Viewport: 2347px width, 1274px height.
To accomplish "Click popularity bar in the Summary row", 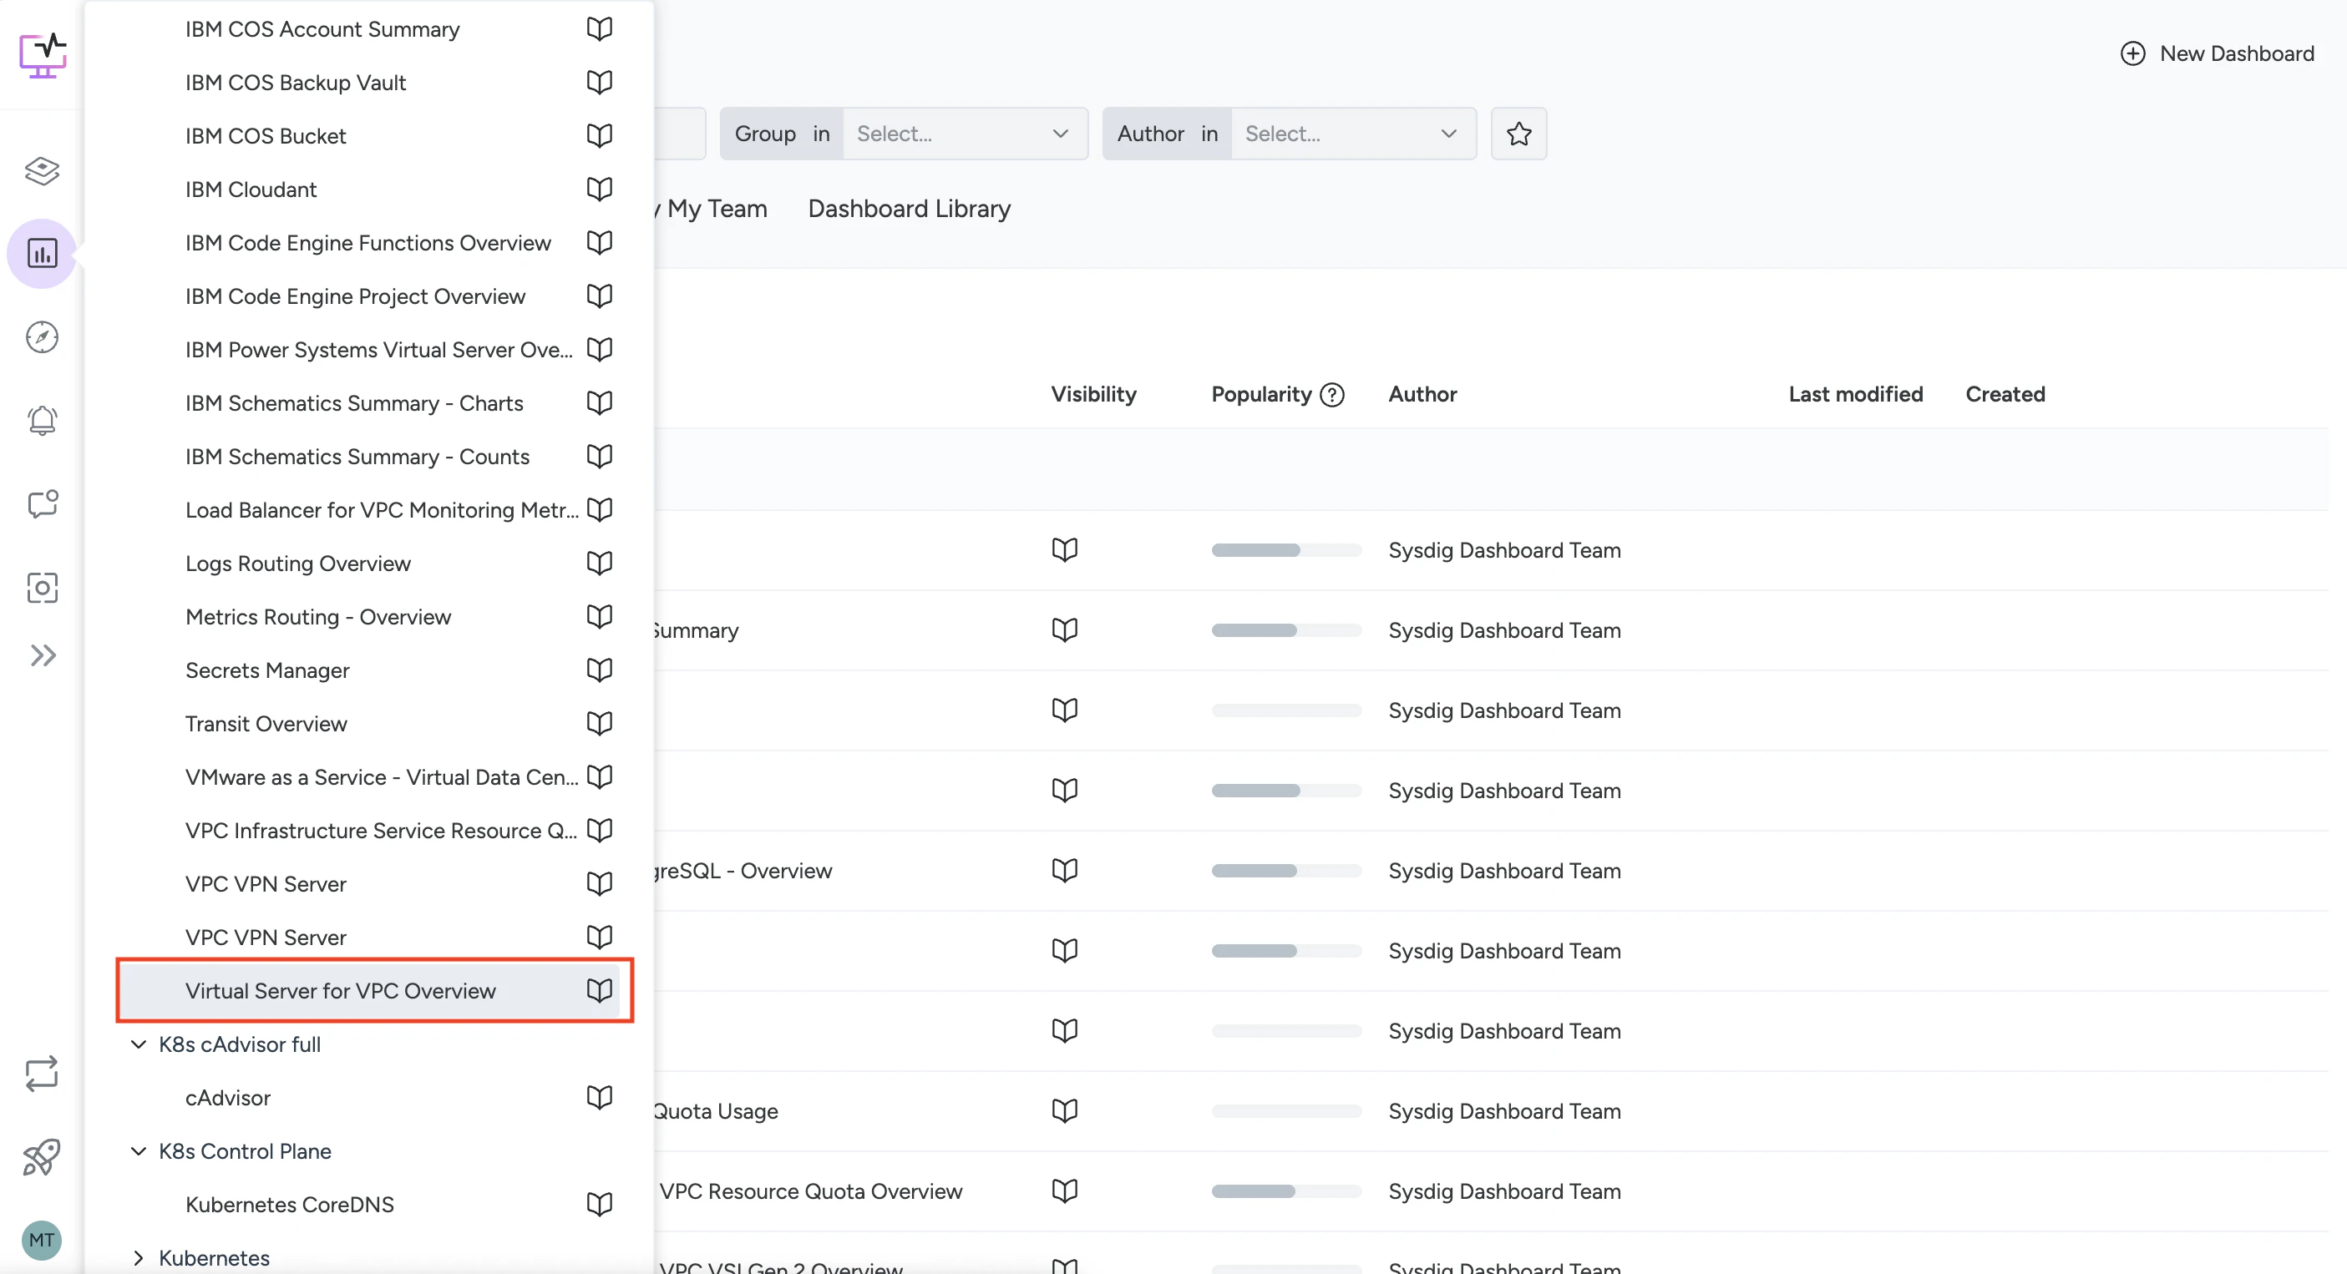I will tap(1286, 630).
